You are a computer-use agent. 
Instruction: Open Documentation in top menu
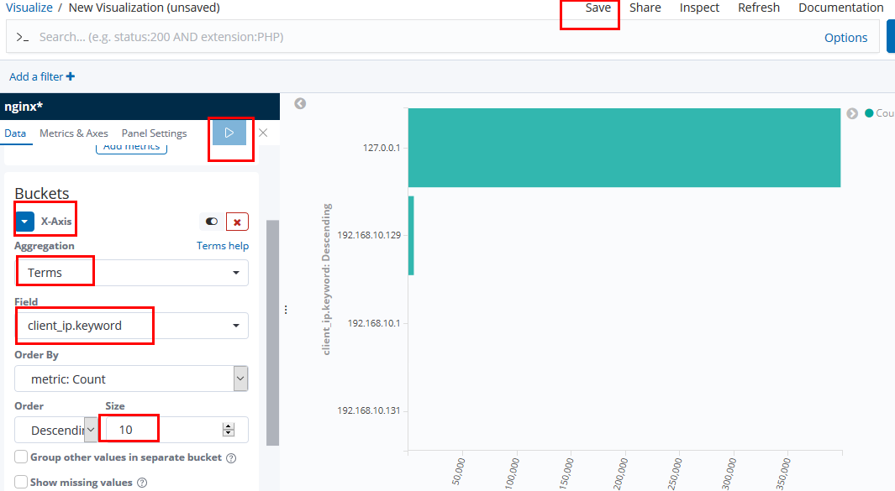pyautogui.click(x=840, y=8)
